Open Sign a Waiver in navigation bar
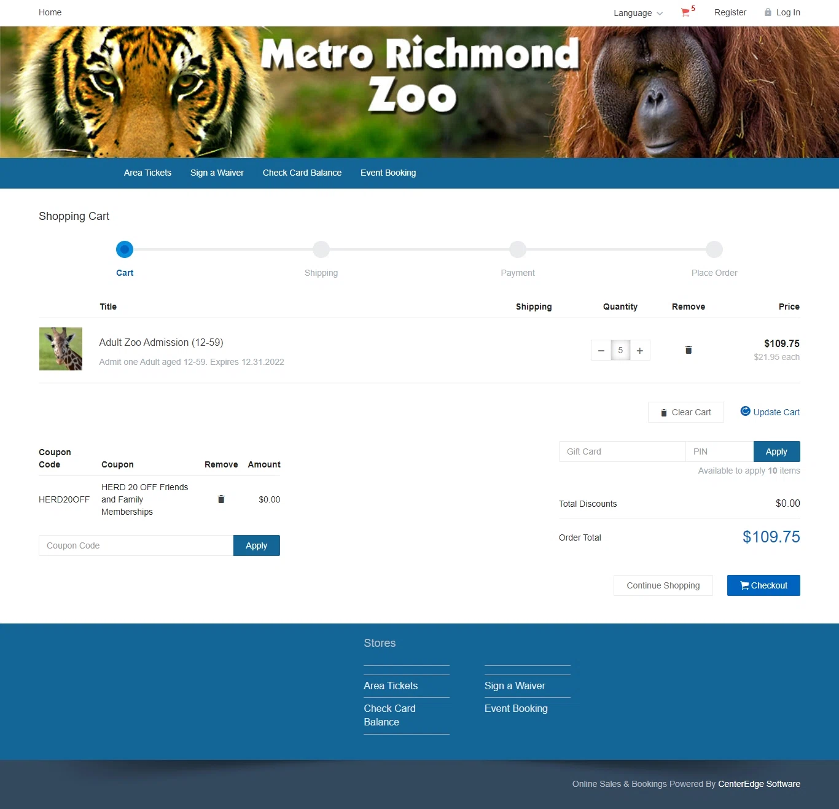Viewport: 839px width, 809px height. pyautogui.click(x=217, y=173)
